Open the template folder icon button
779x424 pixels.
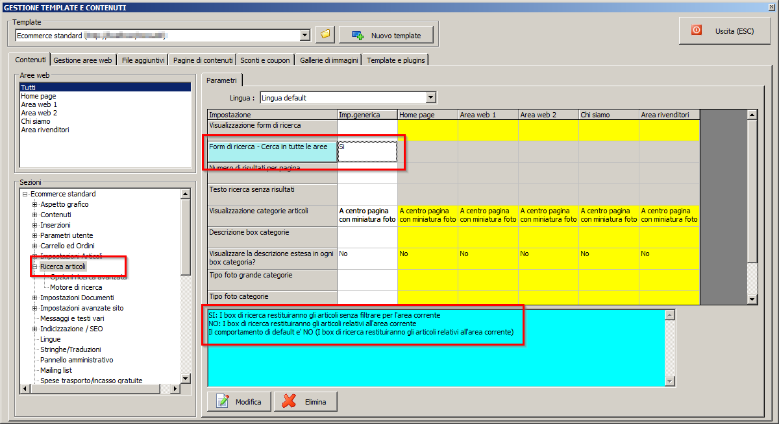point(325,35)
